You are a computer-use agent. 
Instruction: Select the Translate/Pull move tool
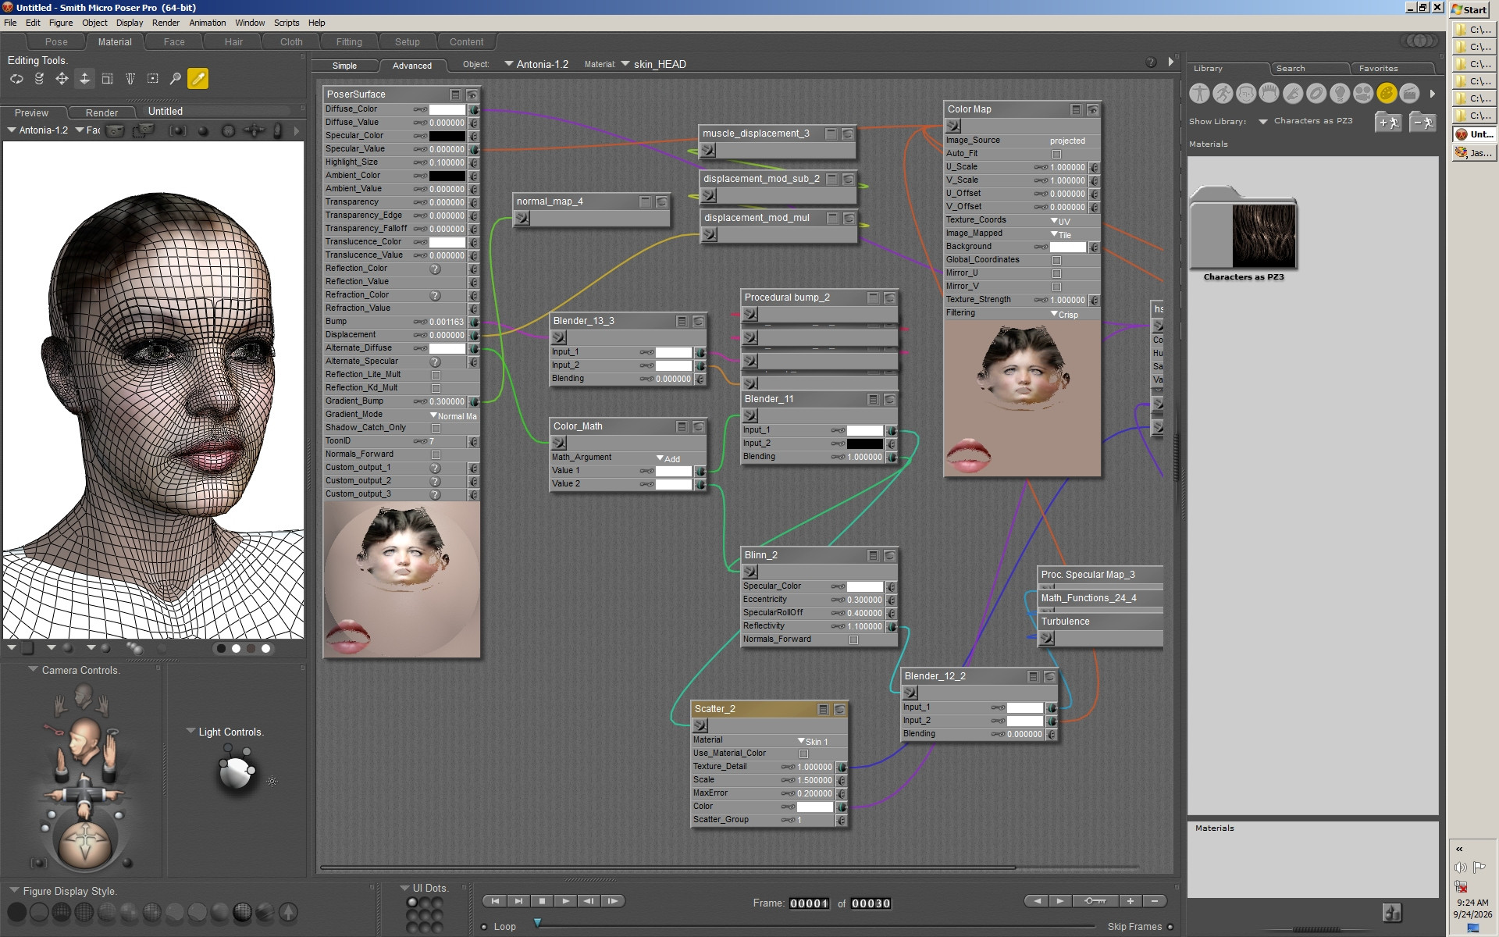point(62,79)
